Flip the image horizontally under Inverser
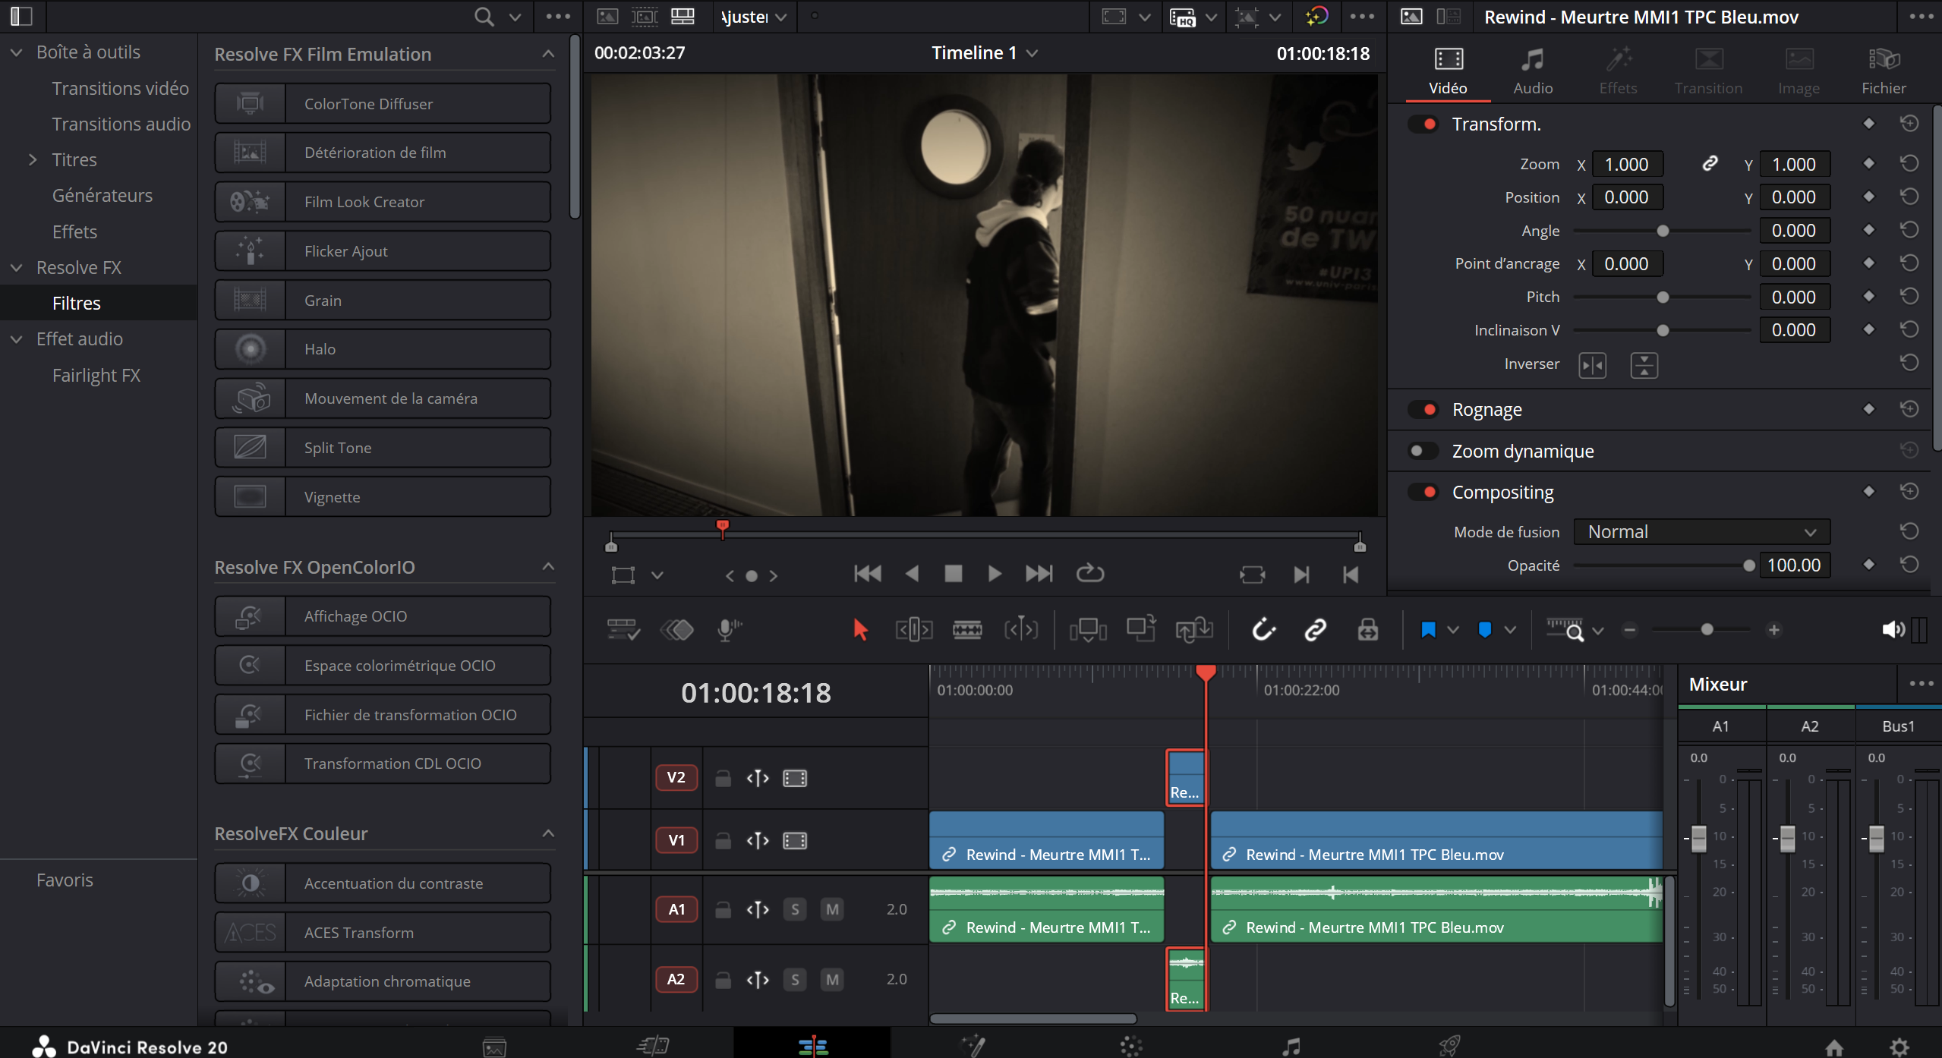The height and width of the screenshot is (1058, 1942). 1592,365
